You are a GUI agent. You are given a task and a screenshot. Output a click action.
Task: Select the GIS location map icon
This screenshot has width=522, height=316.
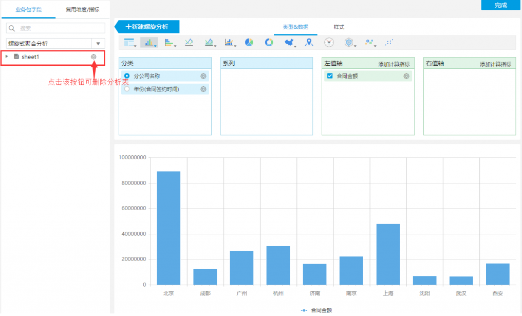coord(309,42)
